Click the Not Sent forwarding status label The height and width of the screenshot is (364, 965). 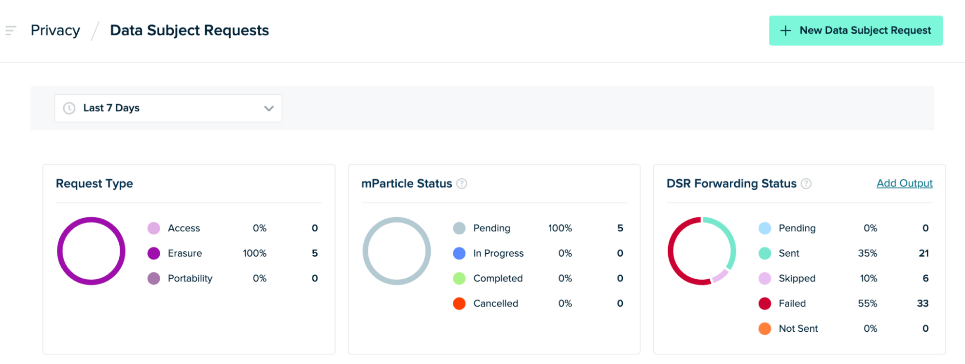[798, 328]
